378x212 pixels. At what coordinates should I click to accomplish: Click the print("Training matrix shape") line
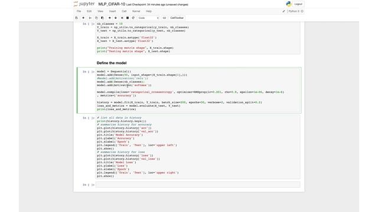point(135,48)
